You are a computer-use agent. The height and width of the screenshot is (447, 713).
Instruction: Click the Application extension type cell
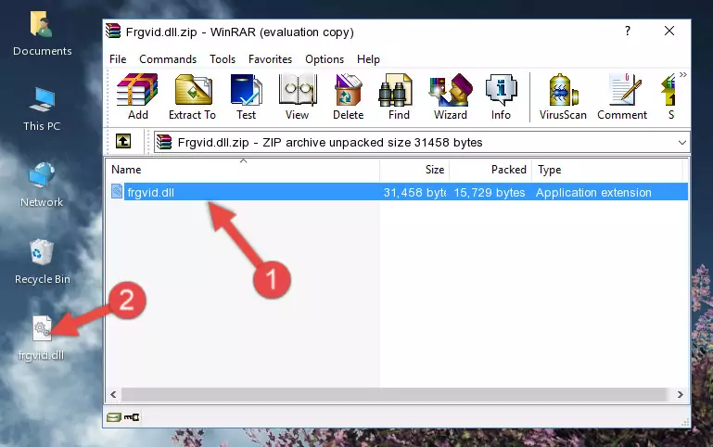click(x=593, y=192)
